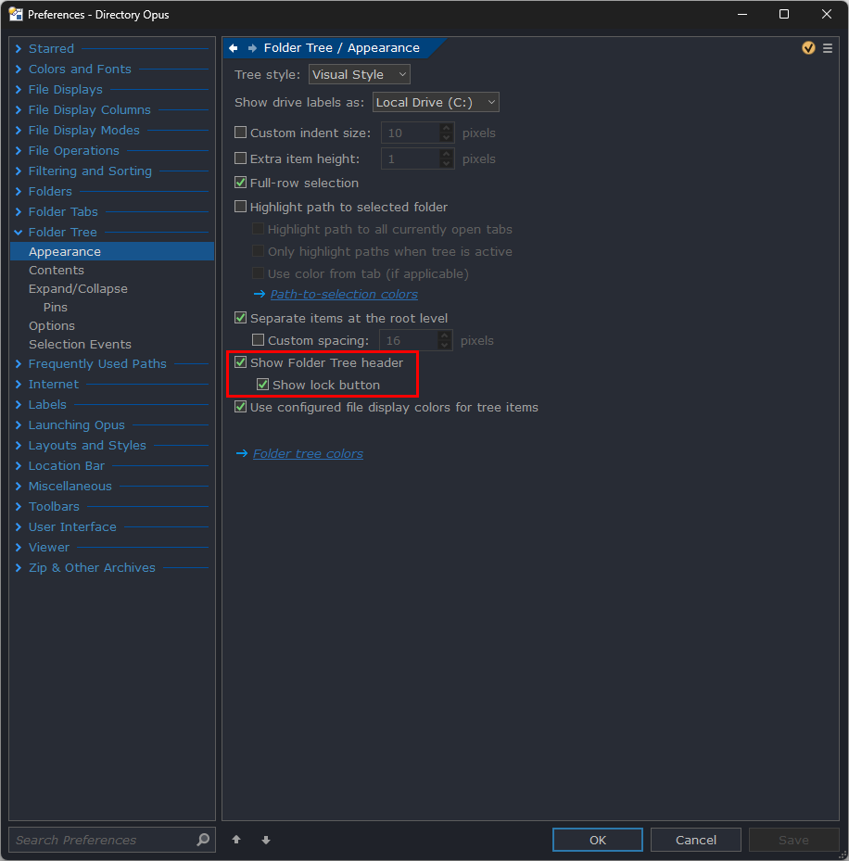Toggle Use configured file display colors
The width and height of the screenshot is (849, 861).
241,407
